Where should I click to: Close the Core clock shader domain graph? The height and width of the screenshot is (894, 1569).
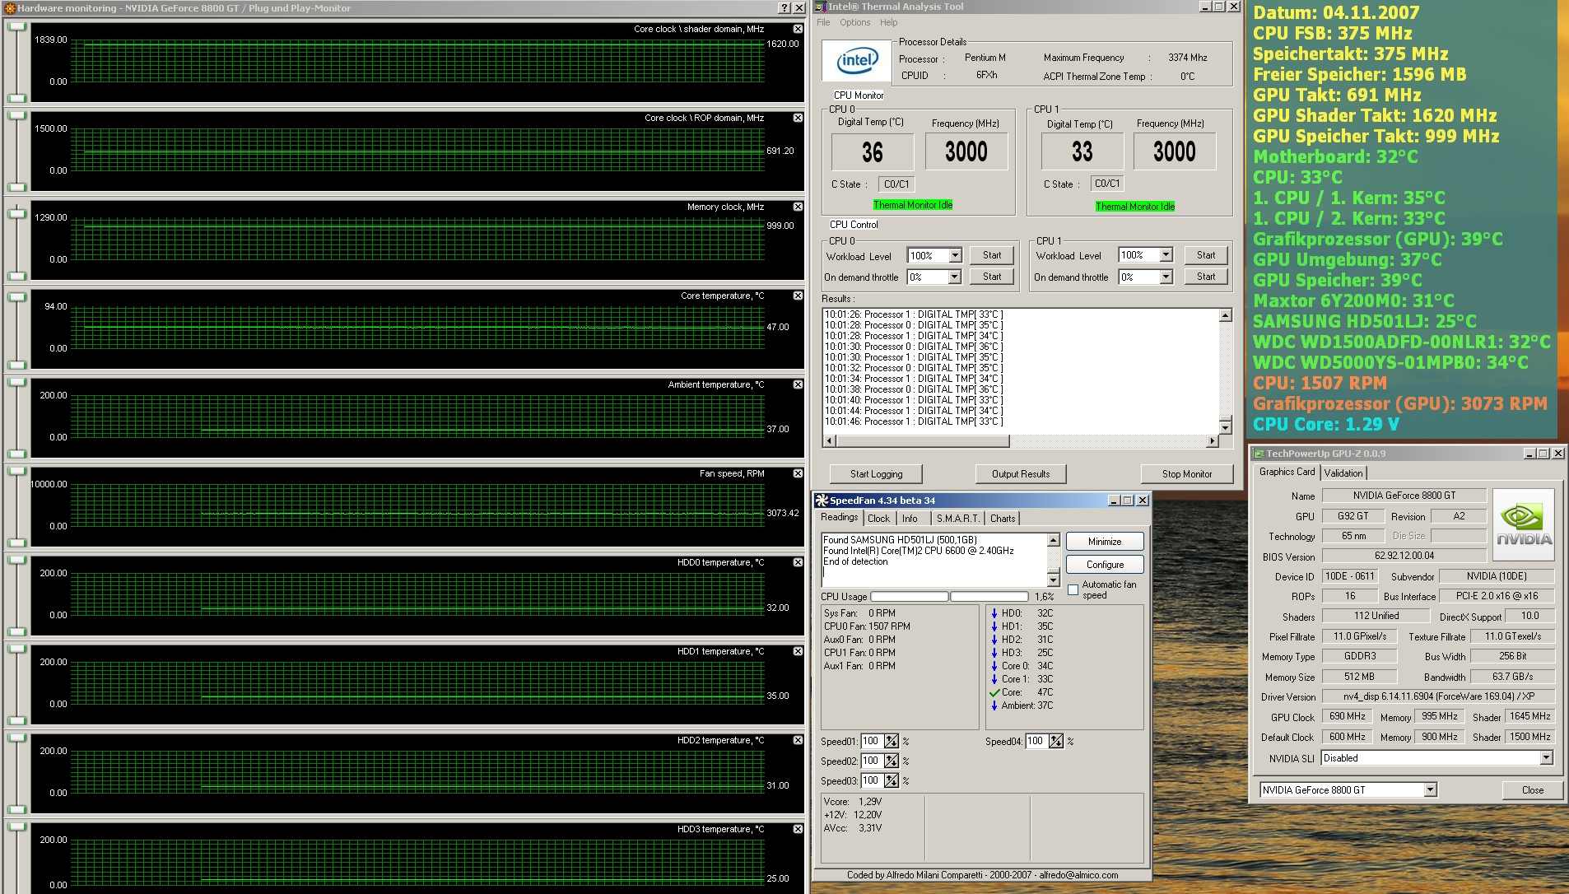coord(798,29)
